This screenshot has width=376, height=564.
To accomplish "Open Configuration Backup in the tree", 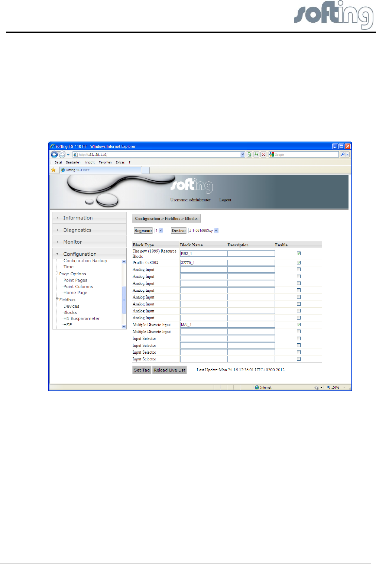I will (x=85, y=261).
